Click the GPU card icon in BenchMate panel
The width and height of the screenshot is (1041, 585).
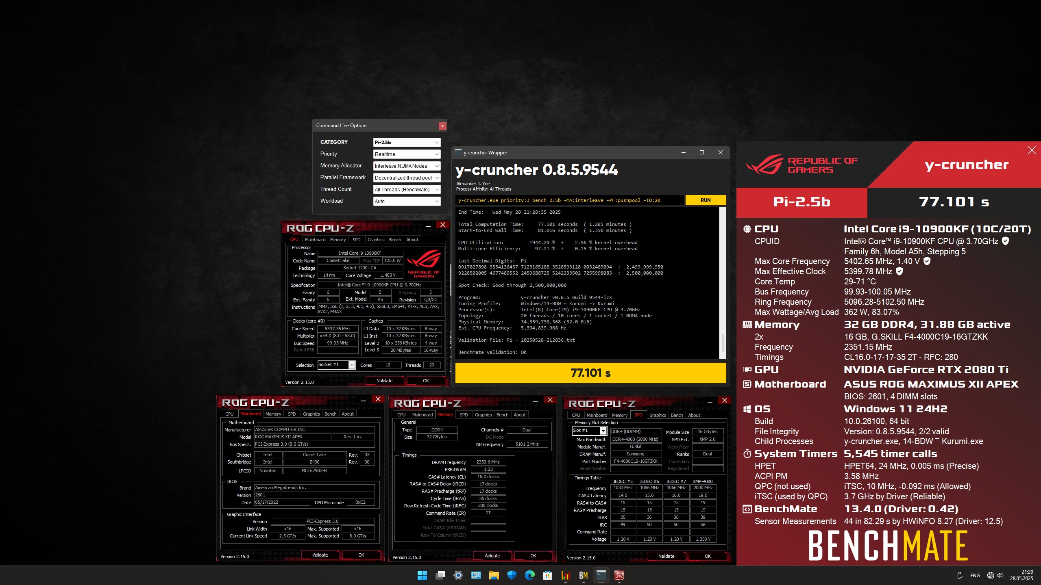[747, 370]
